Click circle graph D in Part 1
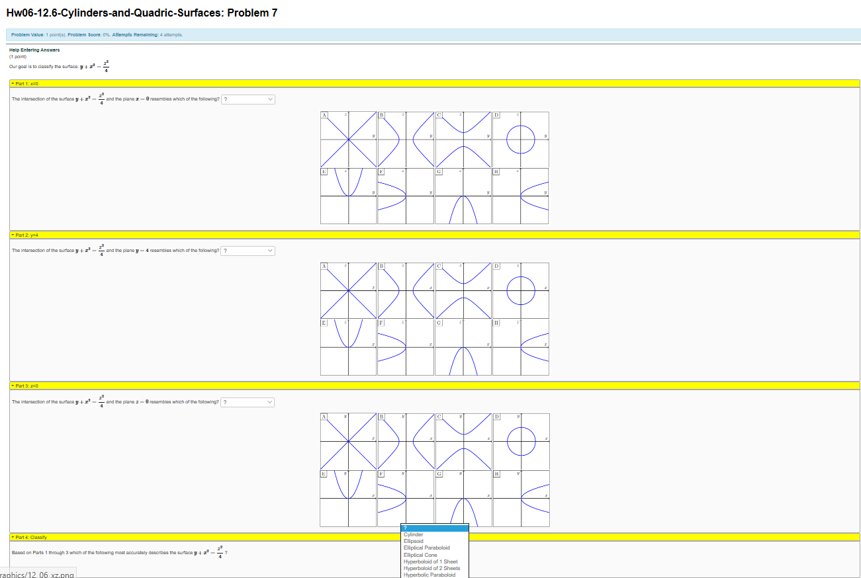Image resolution: width=861 pixels, height=578 pixels. tap(520, 140)
